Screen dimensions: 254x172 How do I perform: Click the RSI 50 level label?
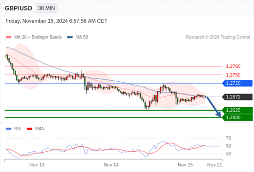coord(229,146)
